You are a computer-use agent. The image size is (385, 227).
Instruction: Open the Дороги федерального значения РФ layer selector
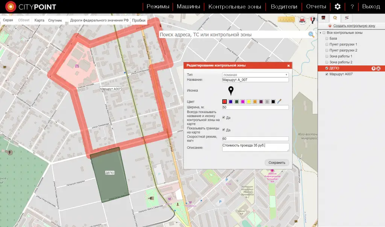[99, 20]
